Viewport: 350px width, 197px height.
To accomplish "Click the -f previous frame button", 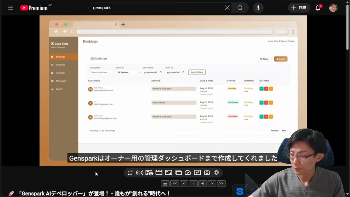I will point(193,184).
